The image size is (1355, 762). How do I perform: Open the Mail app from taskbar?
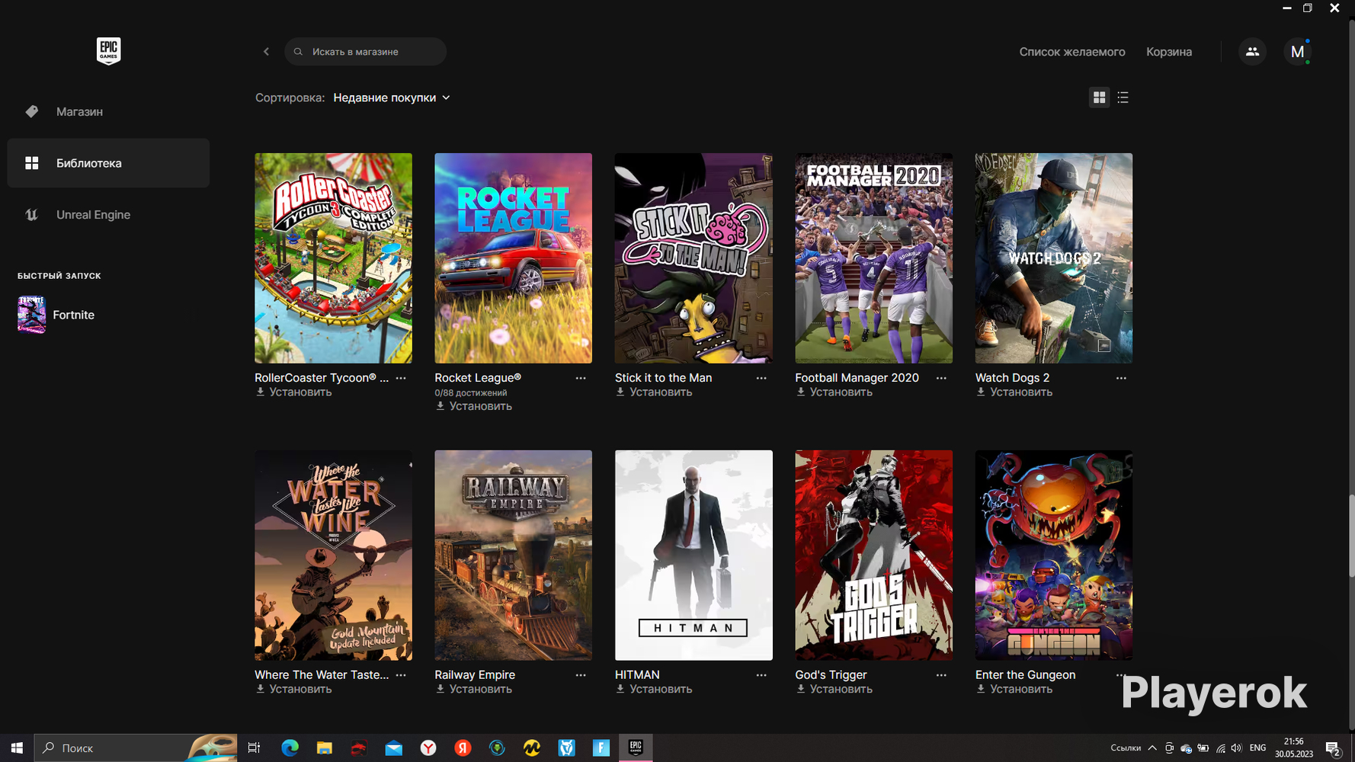point(394,748)
